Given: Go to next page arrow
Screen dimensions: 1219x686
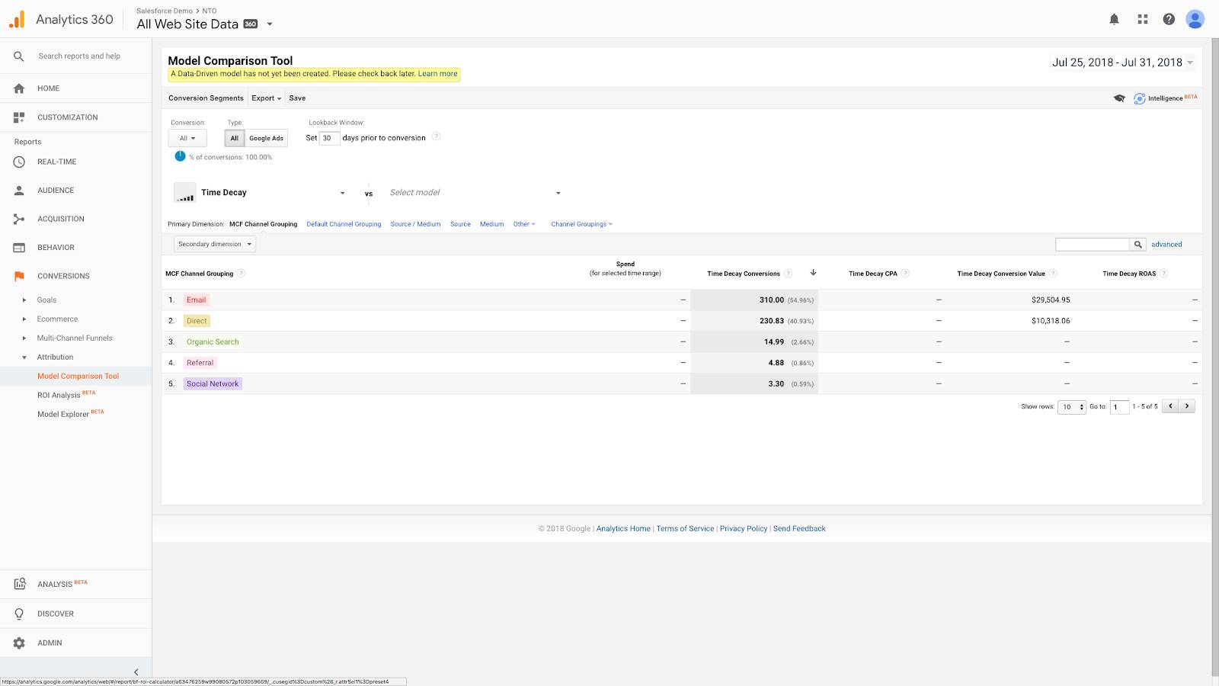Looking at the screenshot, I should (1186, 406).
